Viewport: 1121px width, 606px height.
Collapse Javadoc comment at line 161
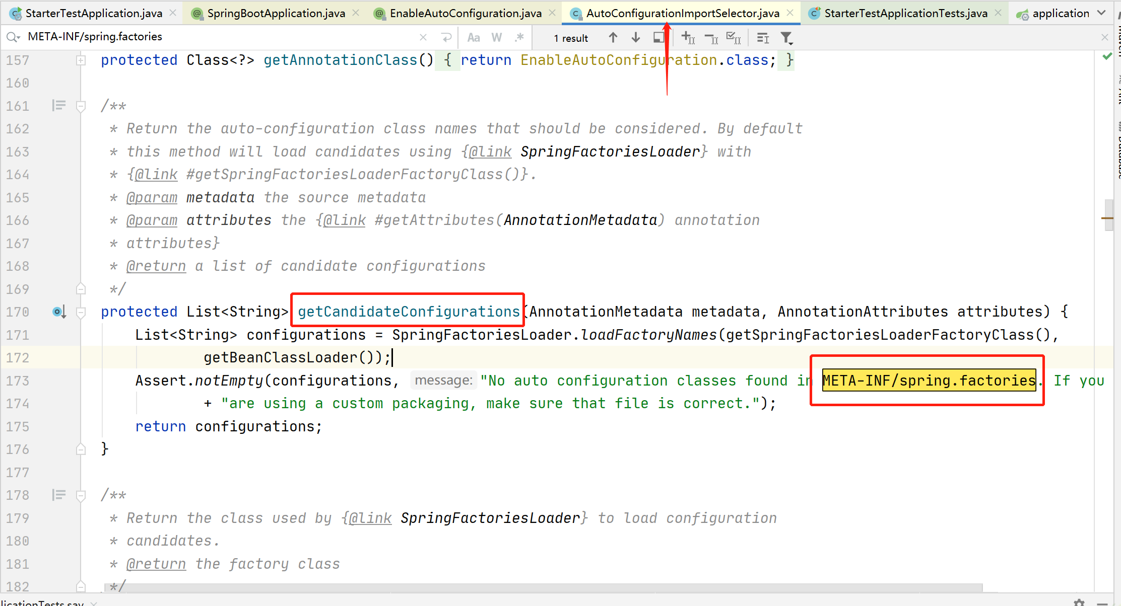81,106
